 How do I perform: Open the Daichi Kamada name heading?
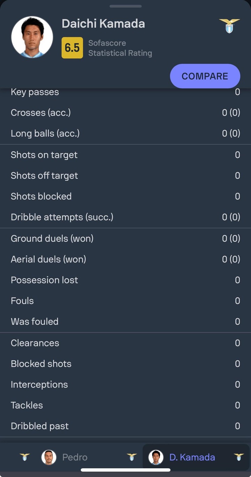point(103,24)
